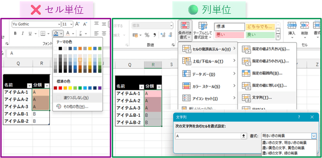Screen dimensions: 322x158
Task: Toggle align left icon
Action: pos(96,33)
